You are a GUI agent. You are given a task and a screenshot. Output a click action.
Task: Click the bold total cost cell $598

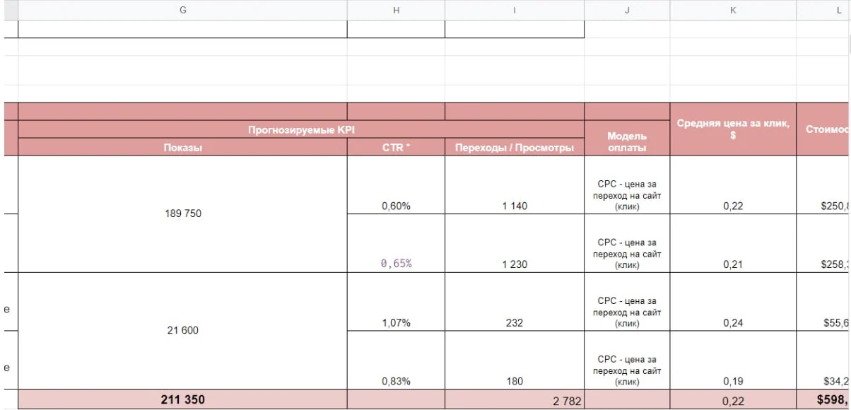(823, 399)
